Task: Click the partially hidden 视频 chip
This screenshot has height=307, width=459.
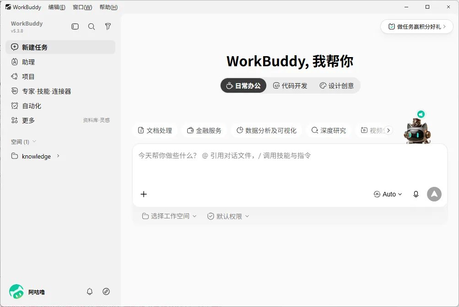Action: pyautogui.click(x=372, y=130)
